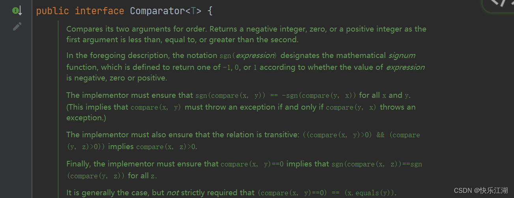The image size is (514, 198).
Task: Click the implemented-interface gutter icon
Action: tap(17, 11)
